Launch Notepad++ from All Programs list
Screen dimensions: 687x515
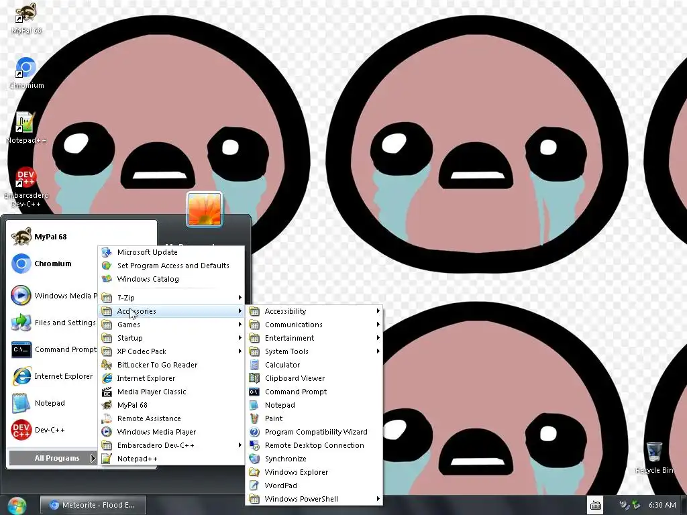(x=171, y=459)
